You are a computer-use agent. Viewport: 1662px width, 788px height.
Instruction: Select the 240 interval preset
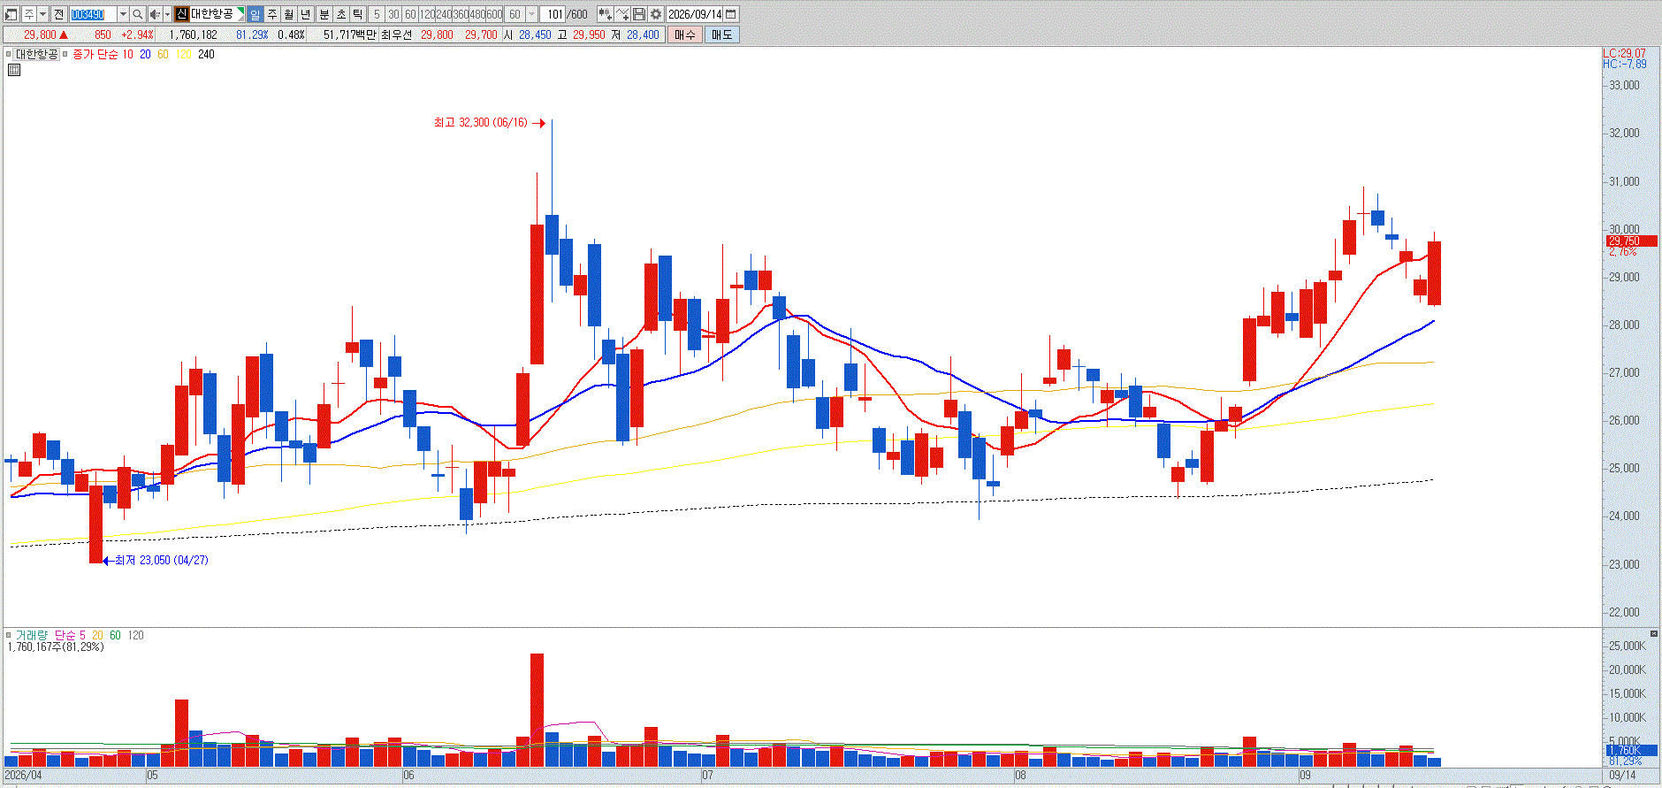(444, 14)
